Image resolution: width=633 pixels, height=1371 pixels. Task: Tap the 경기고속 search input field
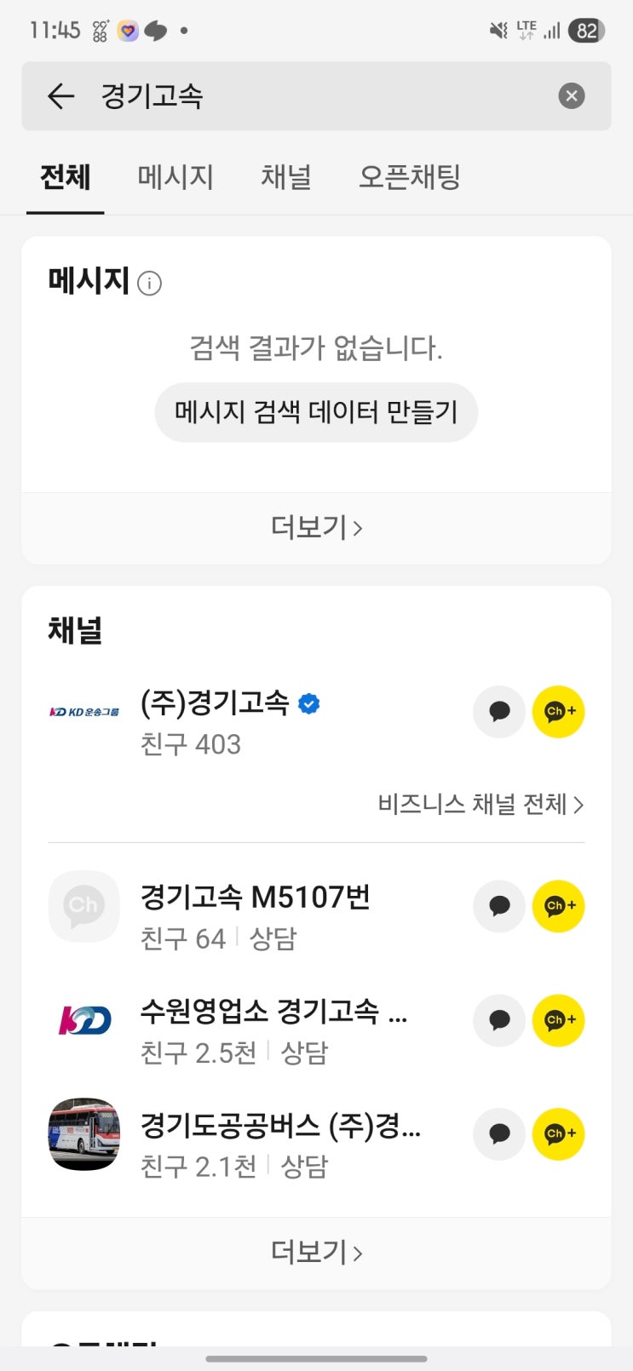pyautogui.click(x=324, y=96)
